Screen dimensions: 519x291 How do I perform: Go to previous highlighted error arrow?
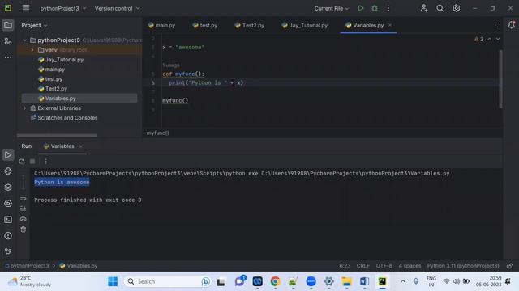point(490,39)
